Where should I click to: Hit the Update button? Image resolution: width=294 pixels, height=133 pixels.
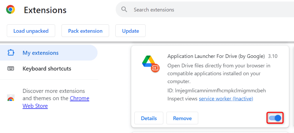point(130,31)
